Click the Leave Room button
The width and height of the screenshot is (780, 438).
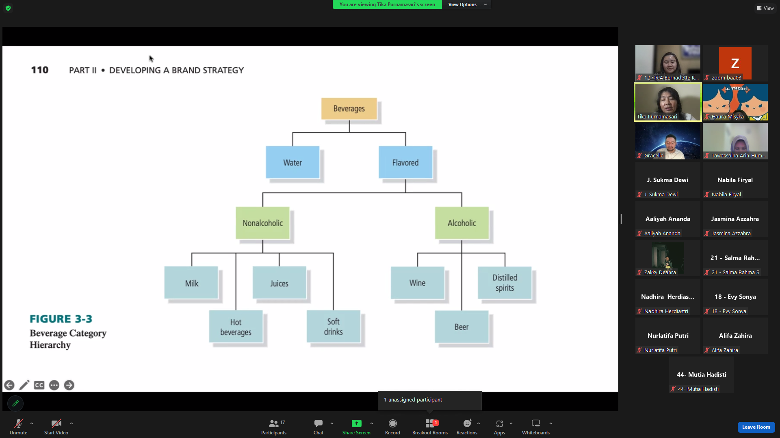click(756, 427)
